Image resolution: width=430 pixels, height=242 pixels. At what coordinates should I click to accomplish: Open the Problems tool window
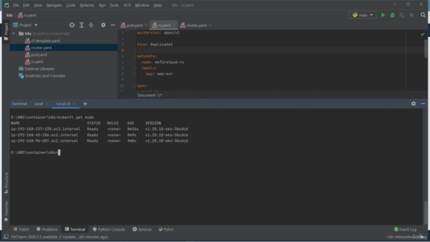47,229
